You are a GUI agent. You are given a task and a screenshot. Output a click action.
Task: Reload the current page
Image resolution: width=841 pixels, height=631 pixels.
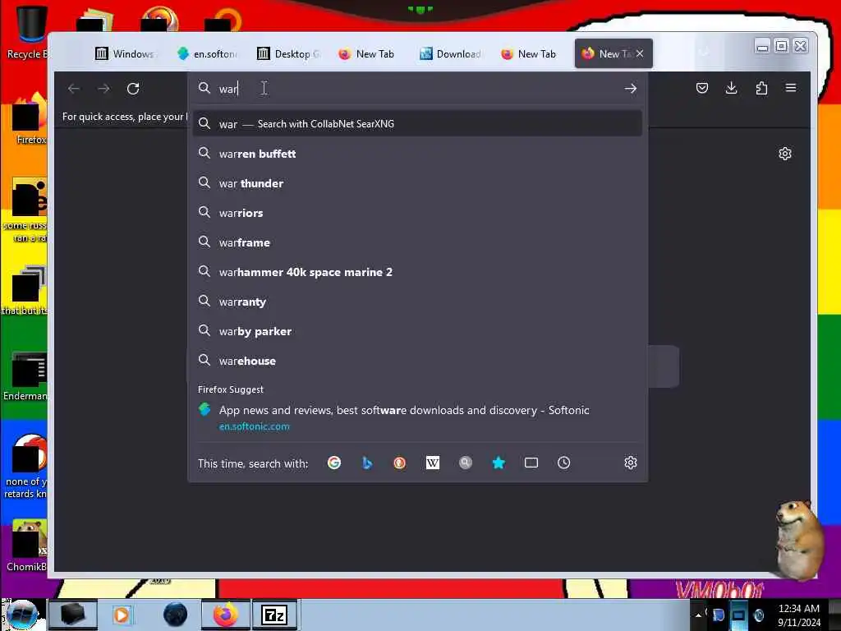pos(133,89)
